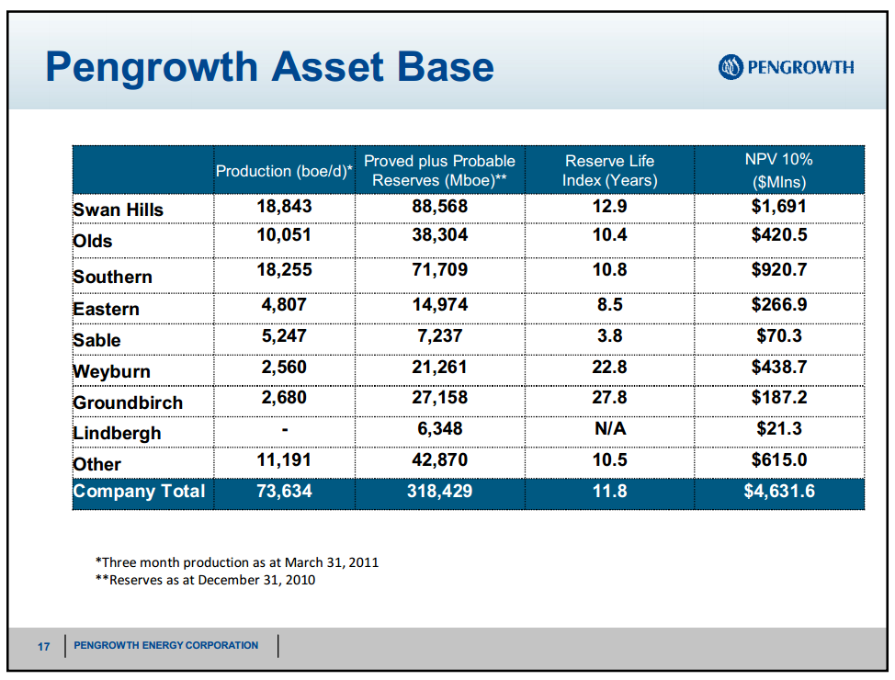
Task: Click Other production value 11,191
Action: 284,459
